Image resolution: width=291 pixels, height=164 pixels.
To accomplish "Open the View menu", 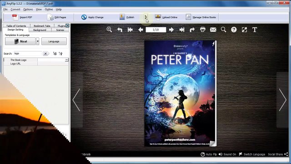I will (39, 9).
